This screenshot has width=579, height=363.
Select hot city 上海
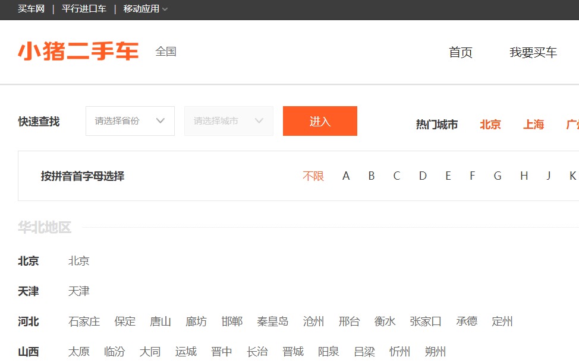click(x=534, y=125)
